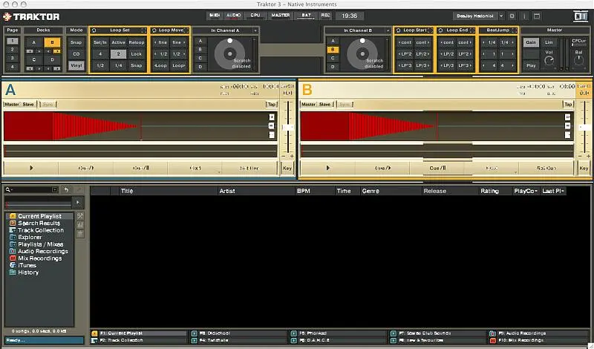This screenshot has width=594, height=349.
Task: Click the Track Collection icon in browser tree
Action: 12,230
